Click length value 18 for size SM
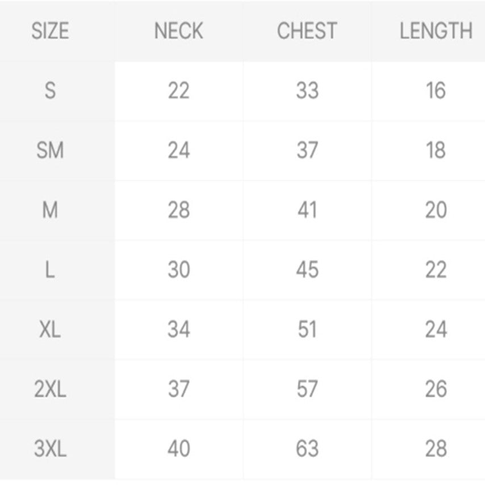The height and width of the screenshot is (485, 485). [x=436, y=150]
